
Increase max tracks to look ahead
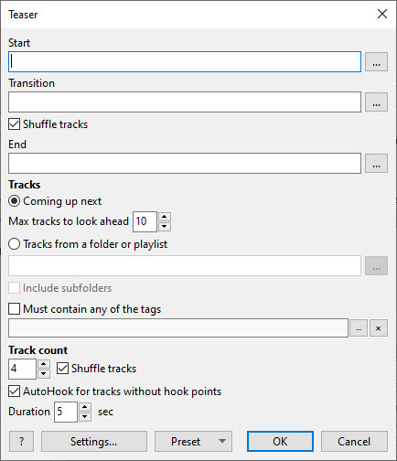(165, 217)
